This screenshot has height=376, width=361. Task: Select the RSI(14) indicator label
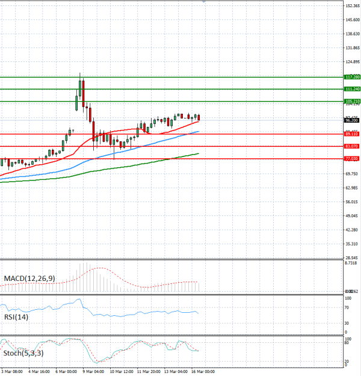(15, 316)
